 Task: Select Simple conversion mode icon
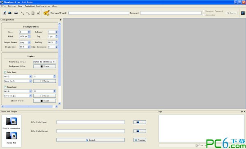tap(11, 121)
